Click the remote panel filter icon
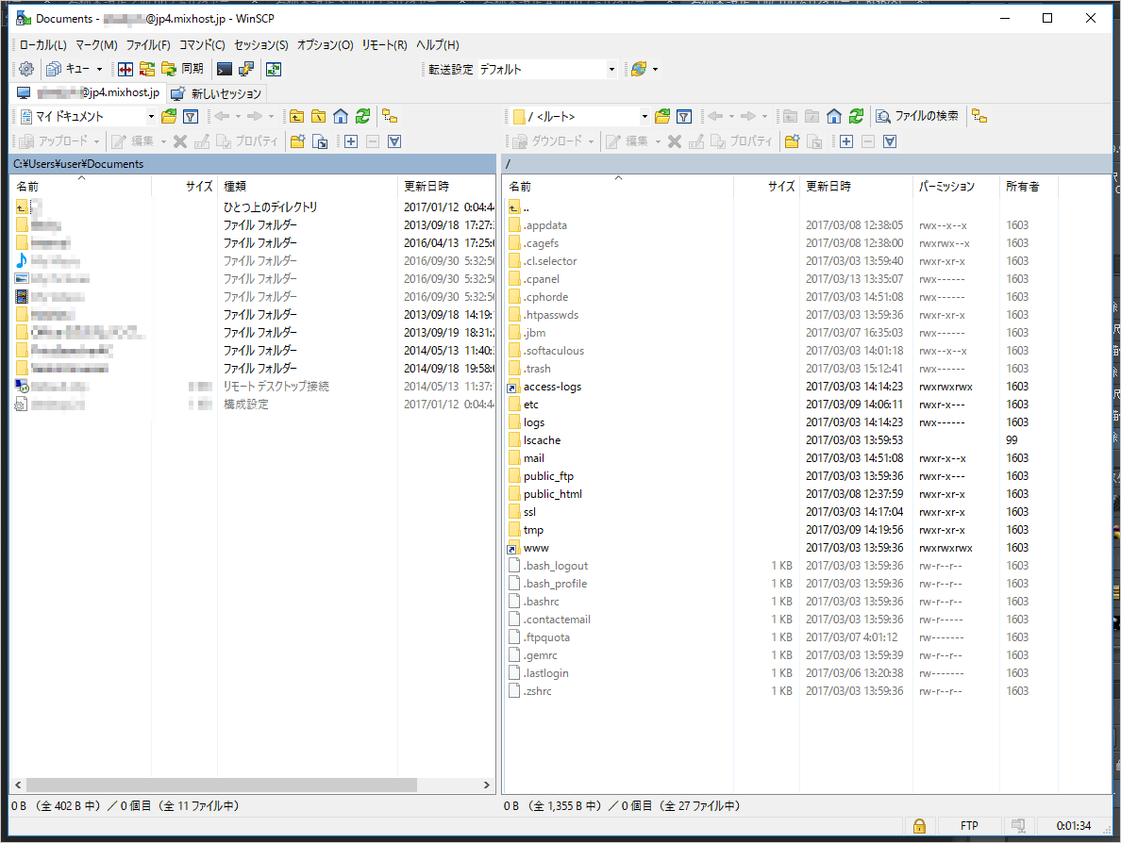The width and height of the screenshot is (1121, 843). pos(684,116)
